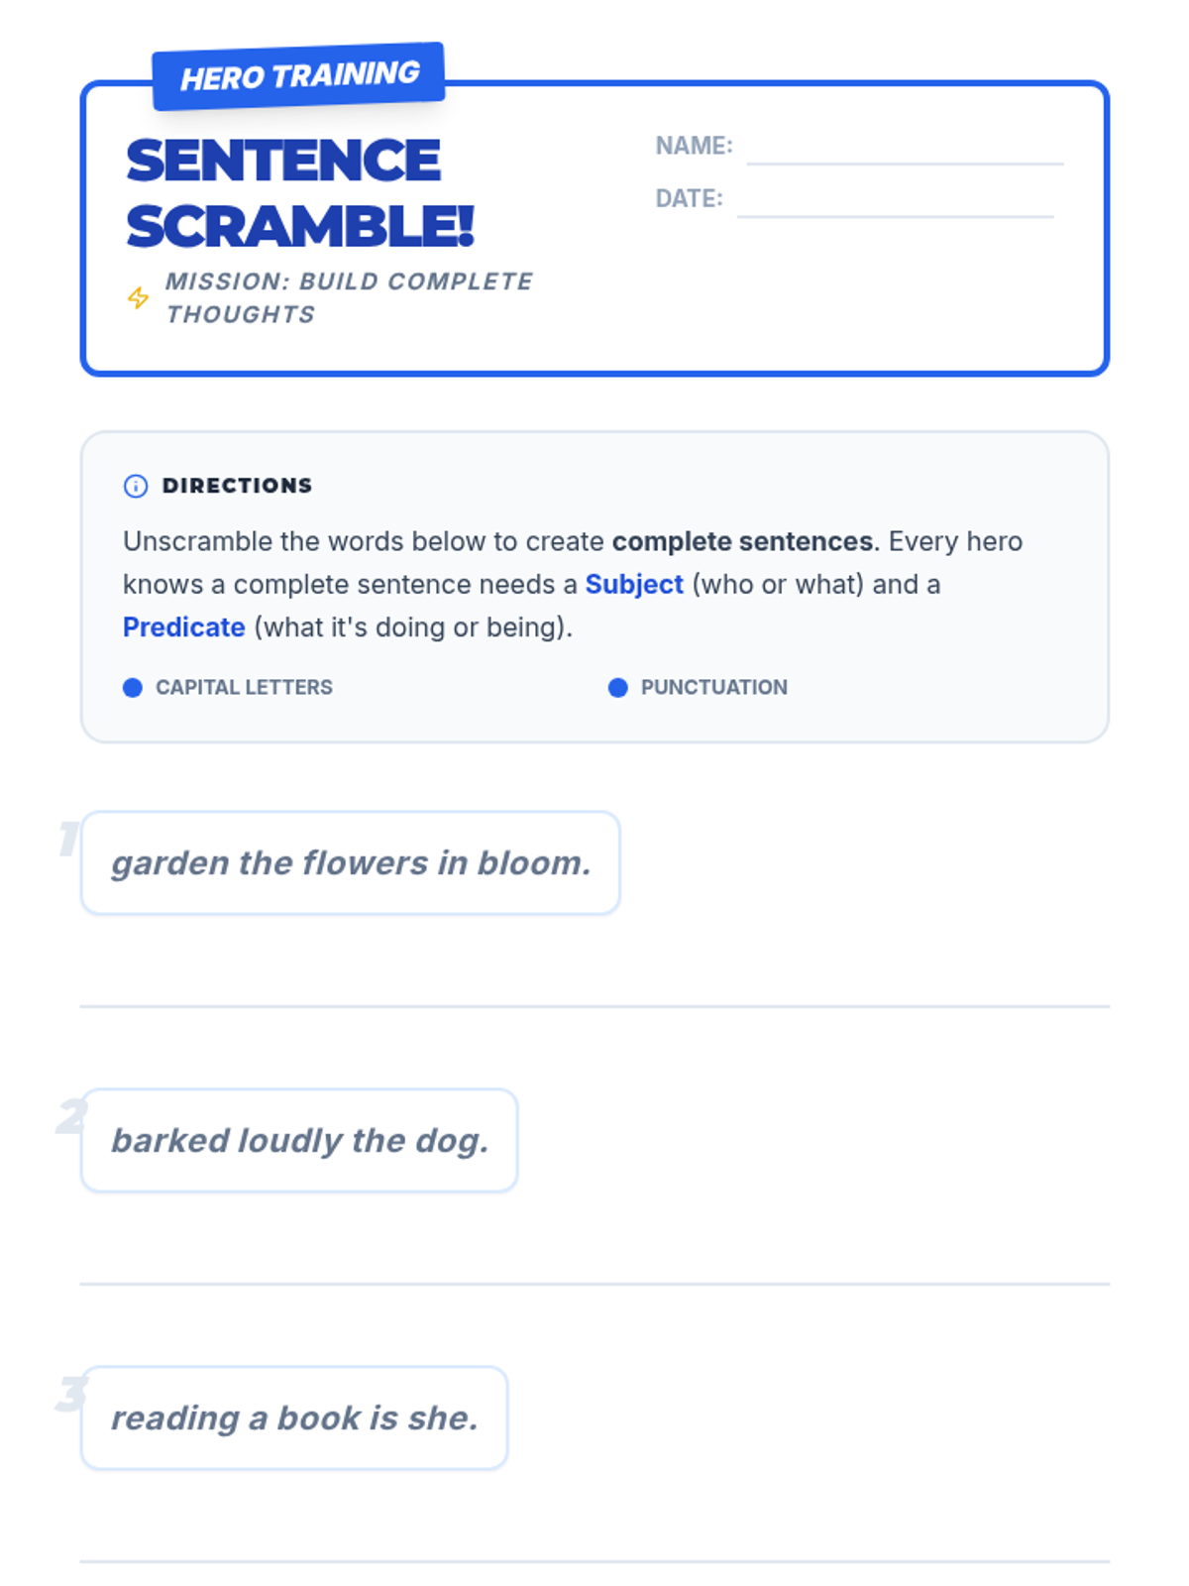
Task: Click the Punctuation blue bullet
Action: pos(617,688)
